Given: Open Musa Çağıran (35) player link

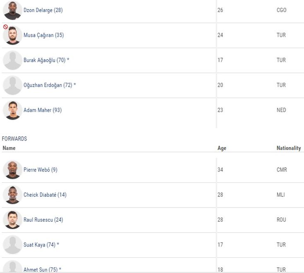Looking at the screenshot, I should pos(43,35).
